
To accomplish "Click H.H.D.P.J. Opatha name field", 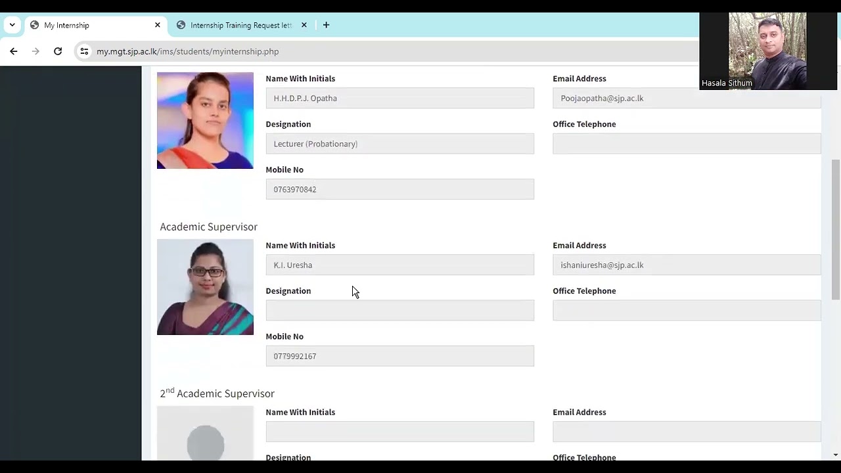I will point(399,98).
